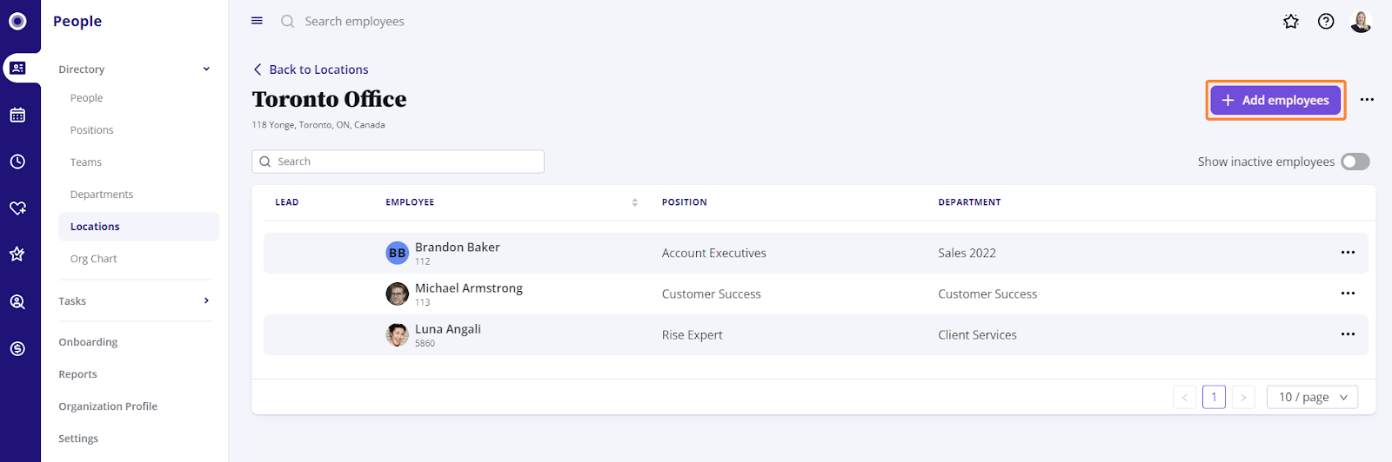Open options menu for Brandon Baker row

tap(1348, 253)
